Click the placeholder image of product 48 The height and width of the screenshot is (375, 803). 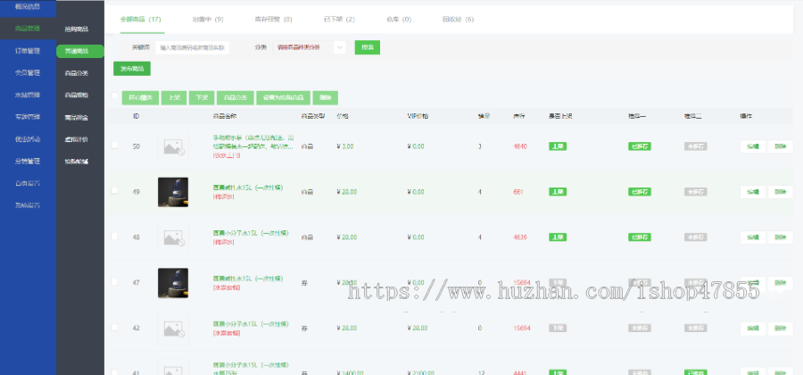(173, 237)
